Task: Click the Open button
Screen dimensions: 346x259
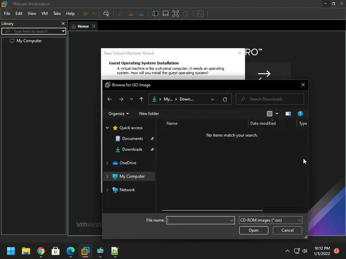Action: pos(253,230)
